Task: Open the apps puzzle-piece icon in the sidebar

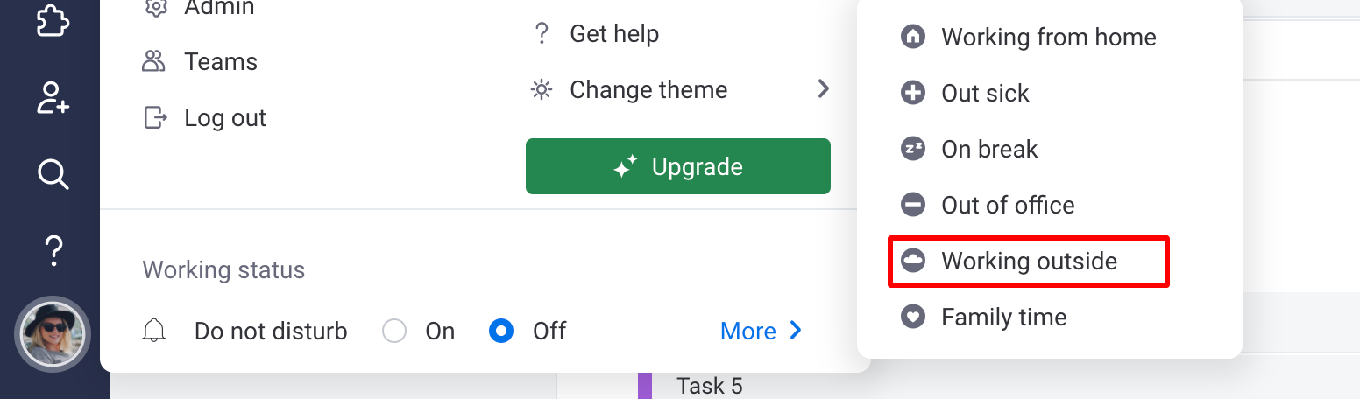Action: pyautogui.click(x=53, y=19)
